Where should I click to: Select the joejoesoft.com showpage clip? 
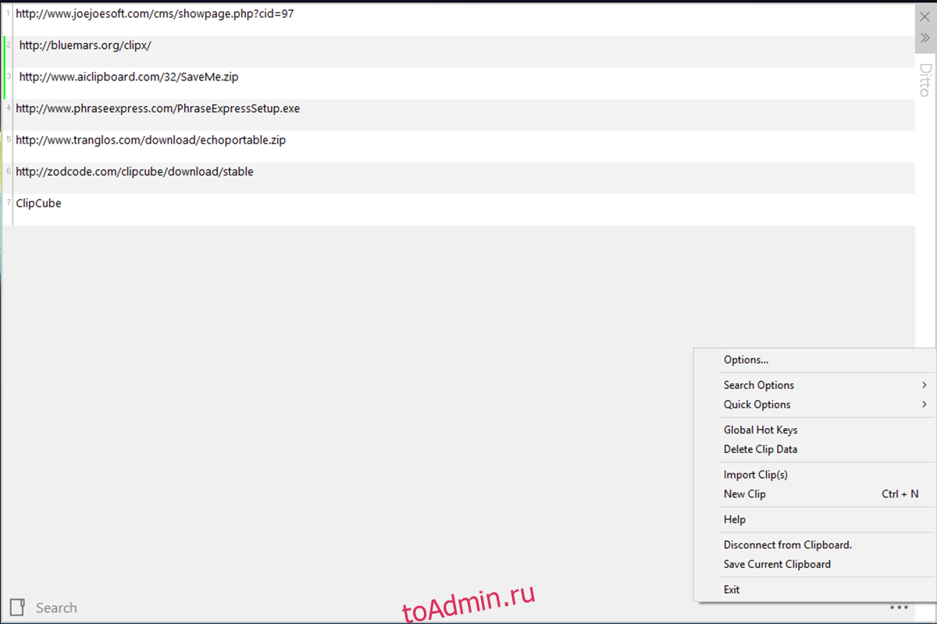coord(459,20)
